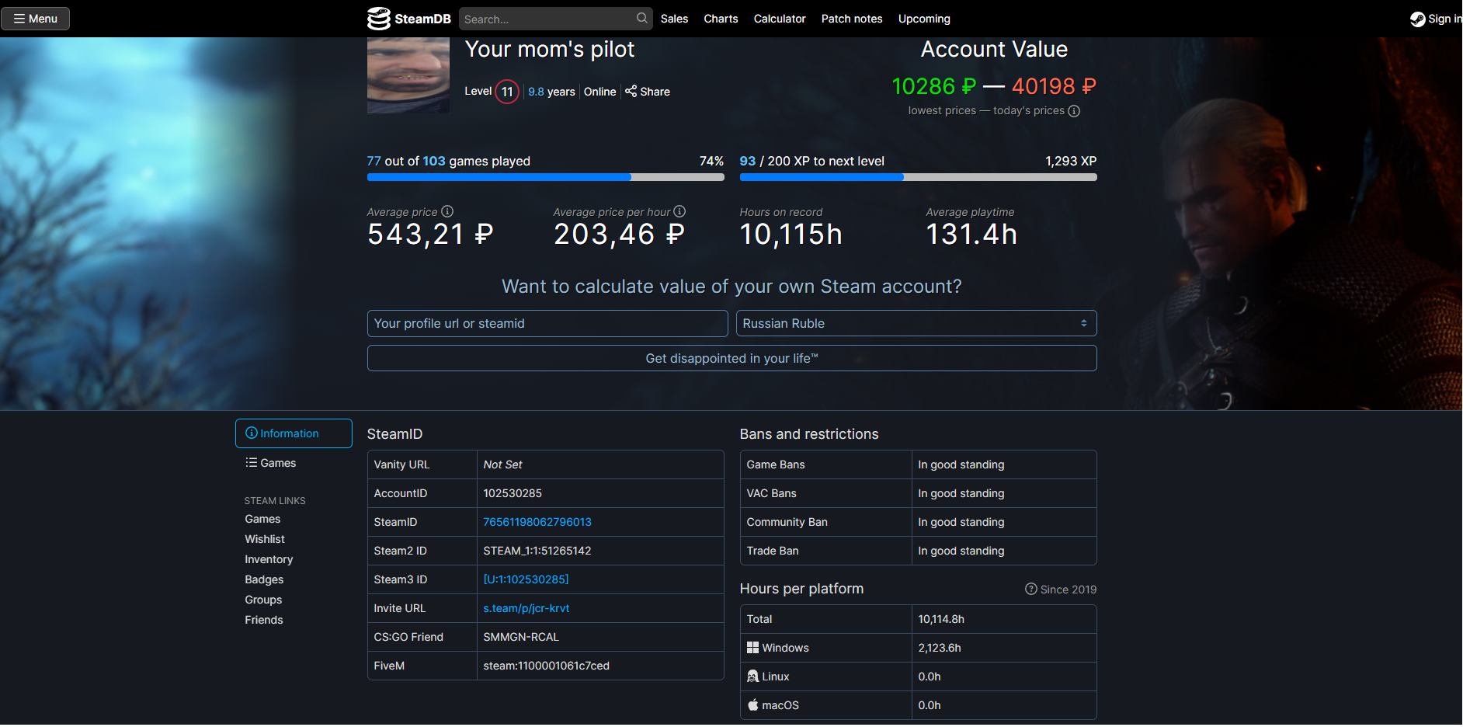The height and width of the screenshot is (727, 1463).
Task: Open the Sales menu item
Action: [x=674, y=19]
